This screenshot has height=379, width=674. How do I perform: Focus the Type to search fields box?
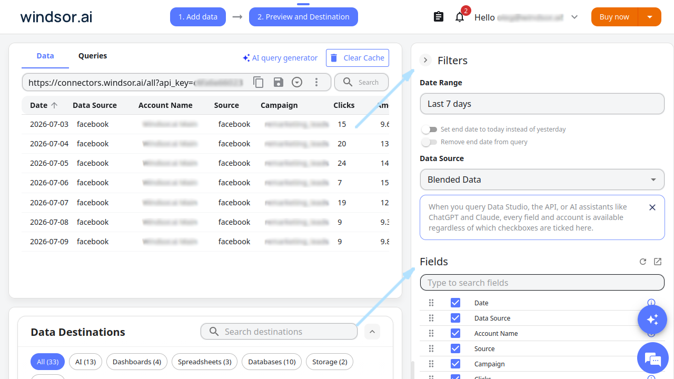542,283
